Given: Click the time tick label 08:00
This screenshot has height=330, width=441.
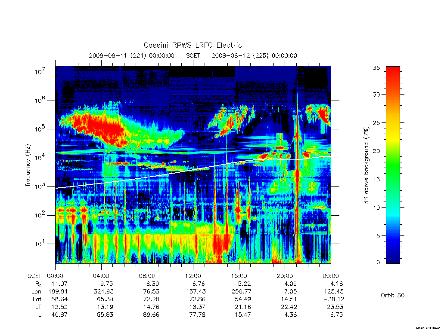Looking at the screenshot, I should (147, 276).
